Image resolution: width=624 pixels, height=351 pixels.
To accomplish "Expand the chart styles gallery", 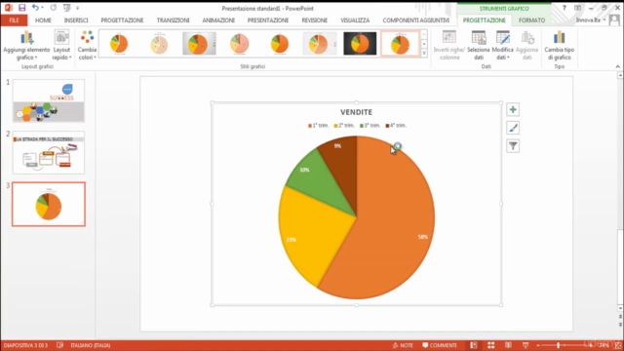I will click(x=424, y=53).
